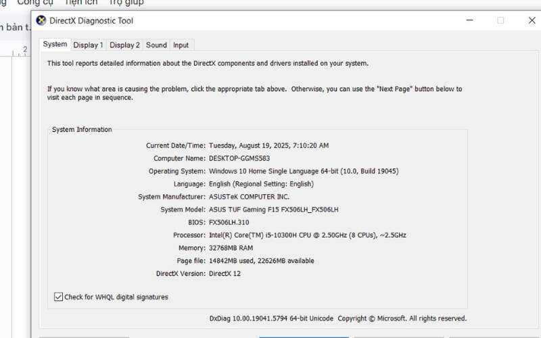Toggle Check for WHQL digital signatures
Screen dimensions: 541x338
tap(57, 297)
